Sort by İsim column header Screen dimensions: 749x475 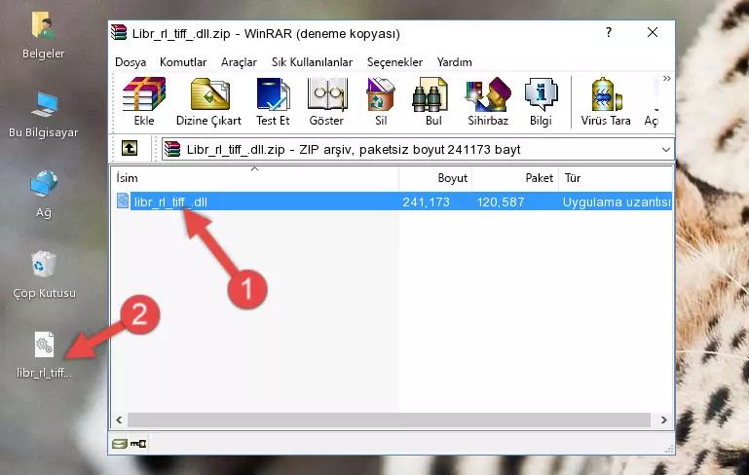(x=255, y=177)
